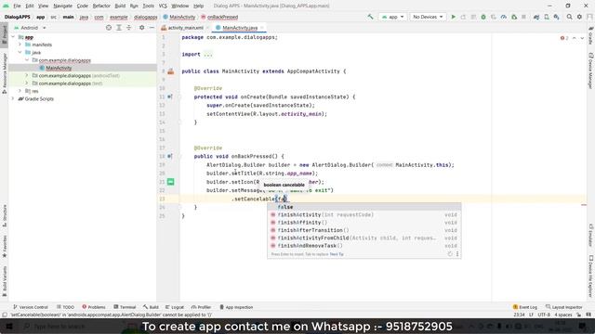Image resolution: width=595 pixels, height=334 pixels.
Task: Select the MainActivity.java editor tab
Action: tap(239, 28)
